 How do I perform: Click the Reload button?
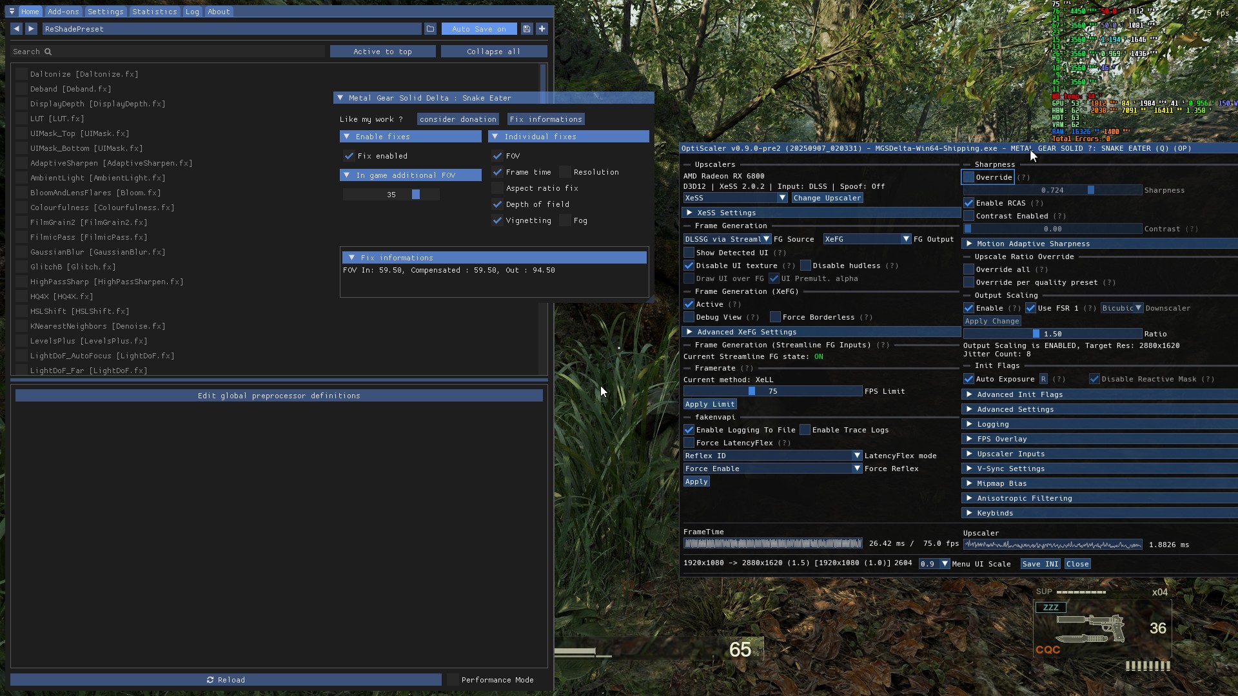[226, 680]
